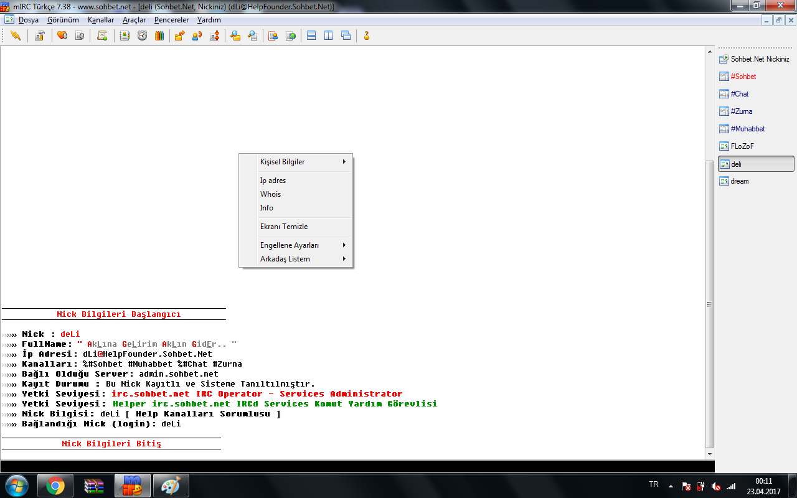Open the dream query window
Viewport: 797px width, 498px height.
(x=740, y=181)
